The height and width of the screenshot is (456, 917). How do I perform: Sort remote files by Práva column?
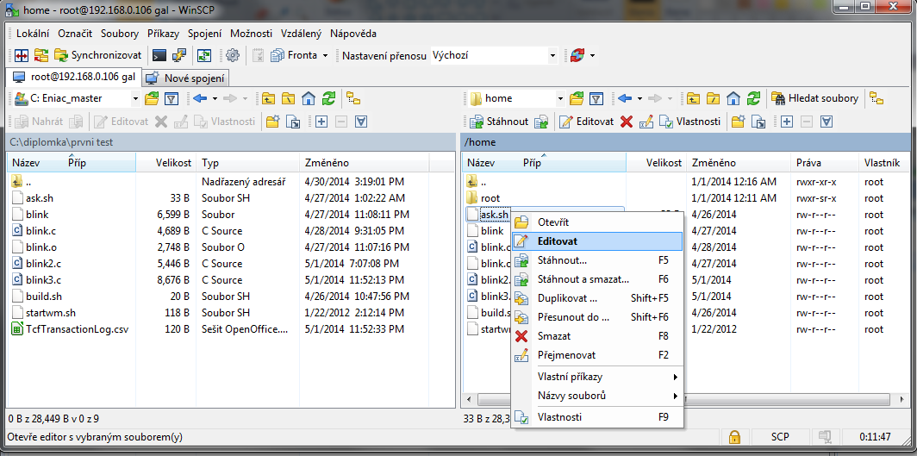pos(825,163)
